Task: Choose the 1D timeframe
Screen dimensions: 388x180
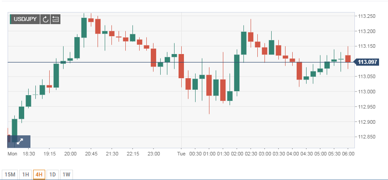Action: coord(52,174)
